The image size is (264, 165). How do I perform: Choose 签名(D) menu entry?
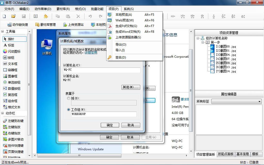[x=135, y=57]
